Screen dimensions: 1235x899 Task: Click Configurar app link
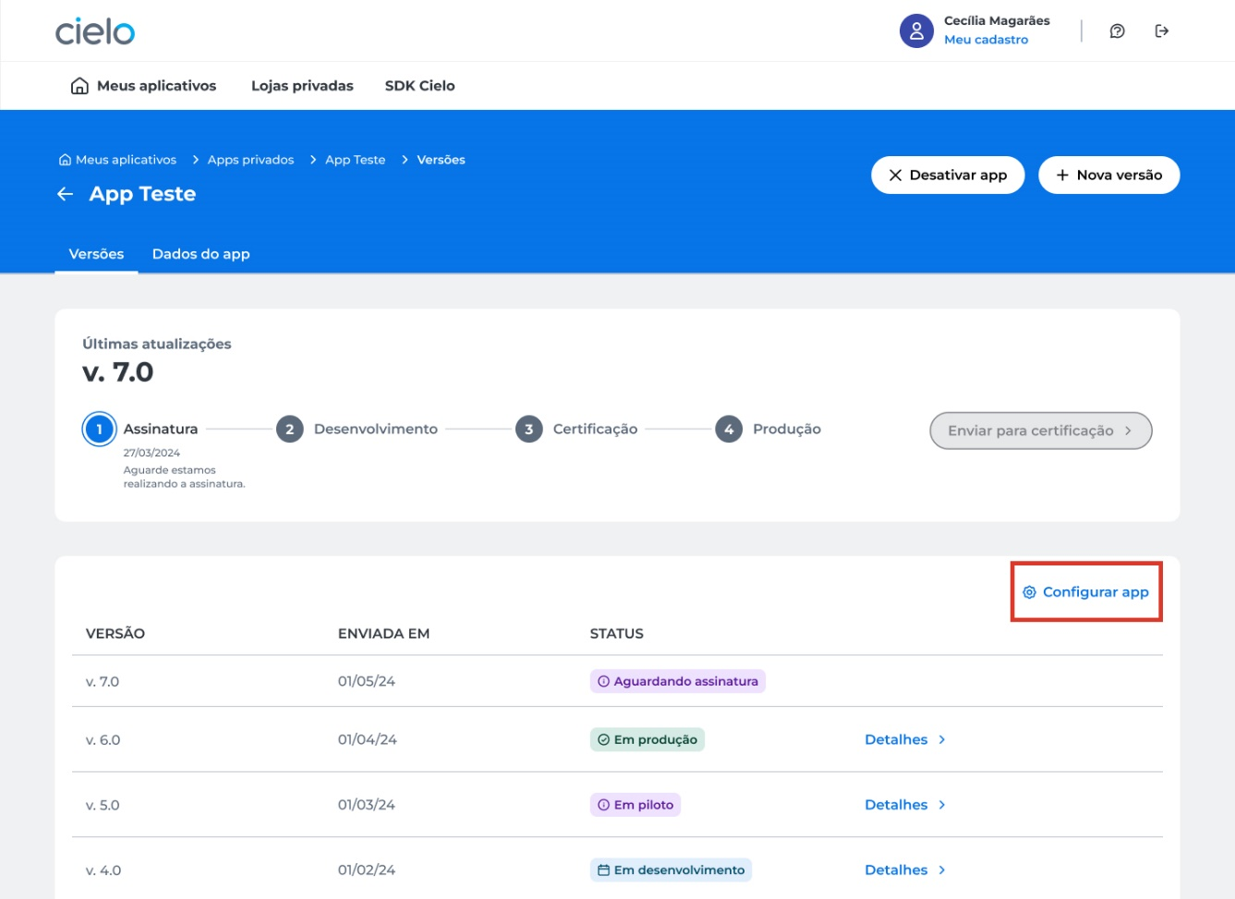coord(1086,592)
